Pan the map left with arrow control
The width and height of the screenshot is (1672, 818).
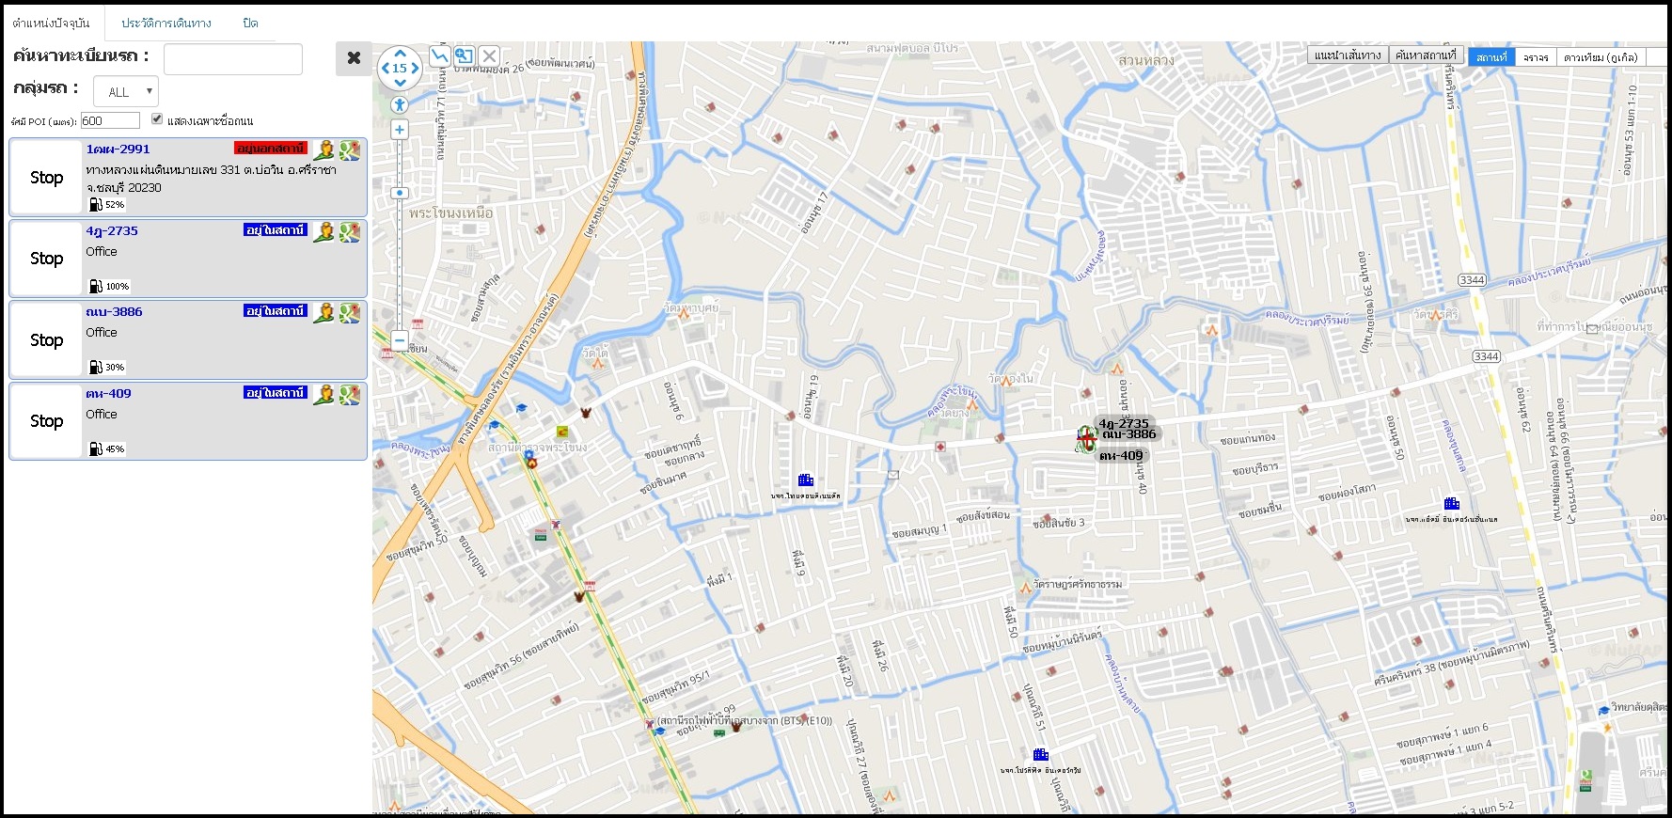[x=385, y=68]
